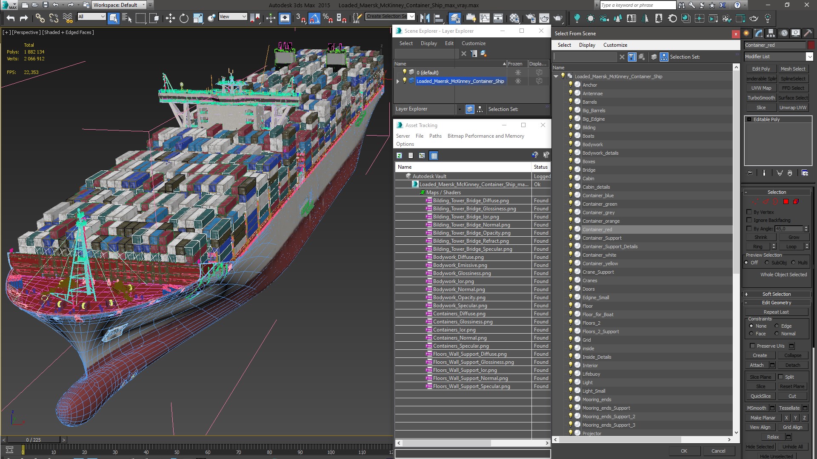Select the Scale tool

[x=198, y=18]
